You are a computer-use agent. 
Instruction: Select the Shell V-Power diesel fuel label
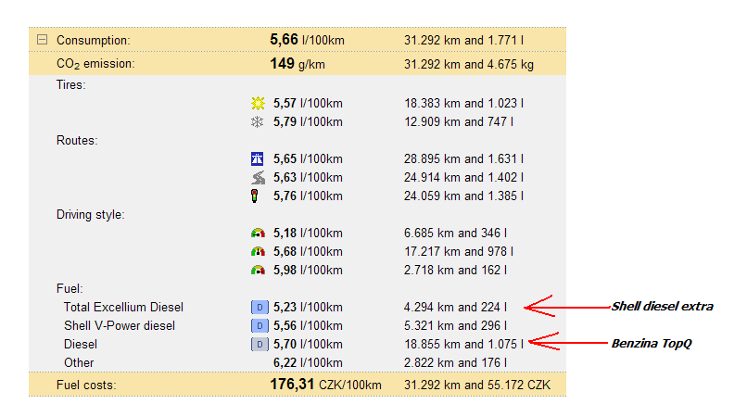coord(119,325)
